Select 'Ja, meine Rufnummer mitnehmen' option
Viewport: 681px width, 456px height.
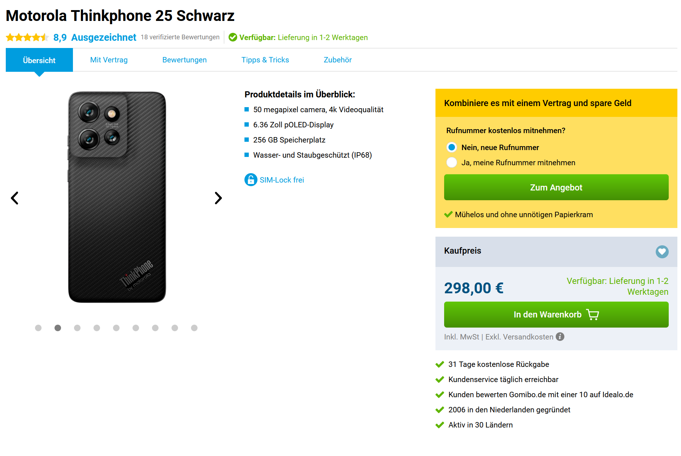(452, 162)
